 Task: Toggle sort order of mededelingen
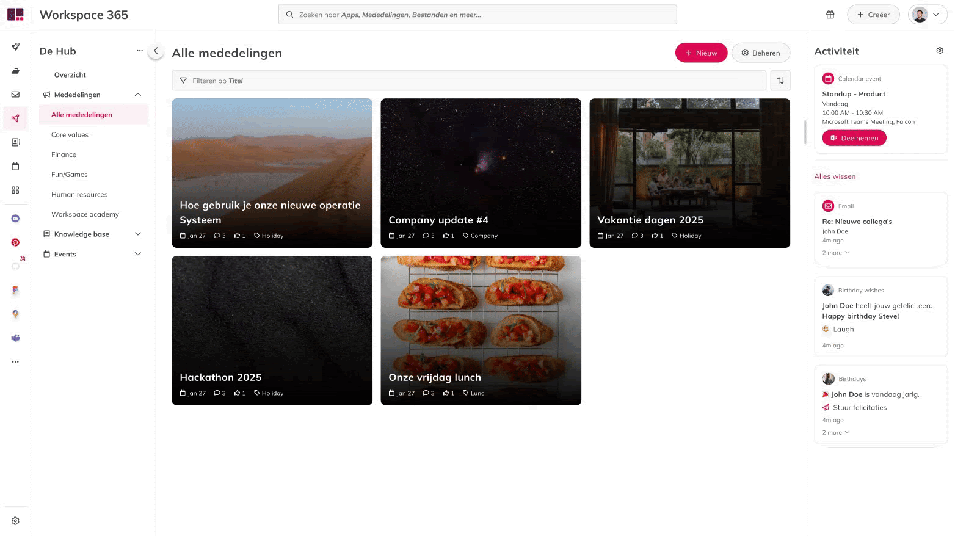780,81
